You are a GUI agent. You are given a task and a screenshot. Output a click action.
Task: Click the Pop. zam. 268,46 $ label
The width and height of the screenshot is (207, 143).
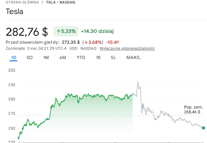(193, 109)
